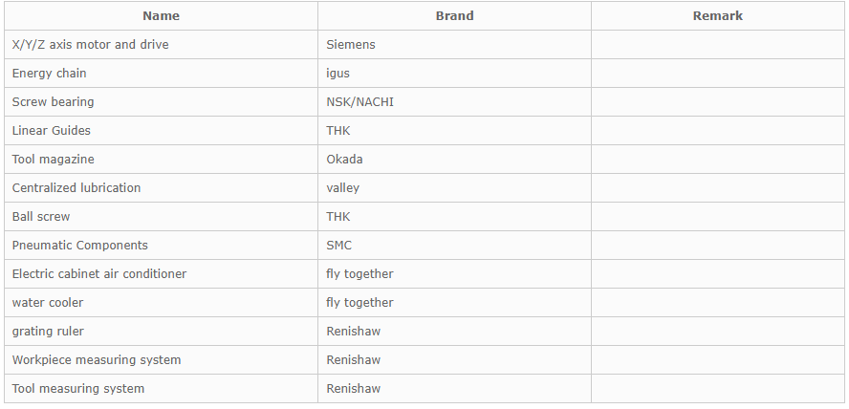Screen dimensions: 849x409
Task: Select the Pneumatic Components cell
Action: click(x=161, y=245)
